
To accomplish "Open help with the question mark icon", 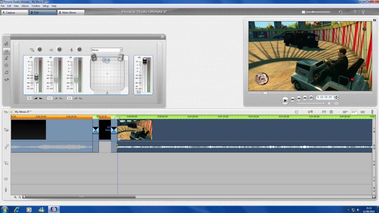I will 355,12.
